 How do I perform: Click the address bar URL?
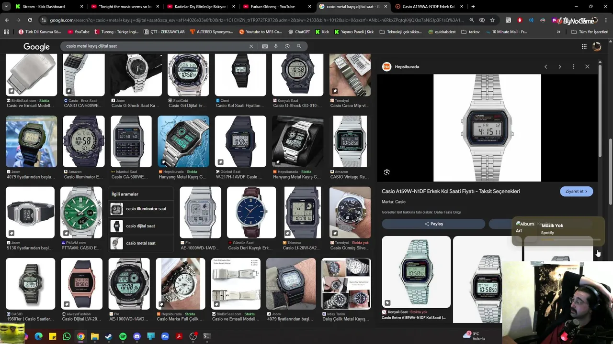[256, 20]
